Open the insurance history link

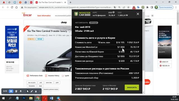click(x=52, y=75)
